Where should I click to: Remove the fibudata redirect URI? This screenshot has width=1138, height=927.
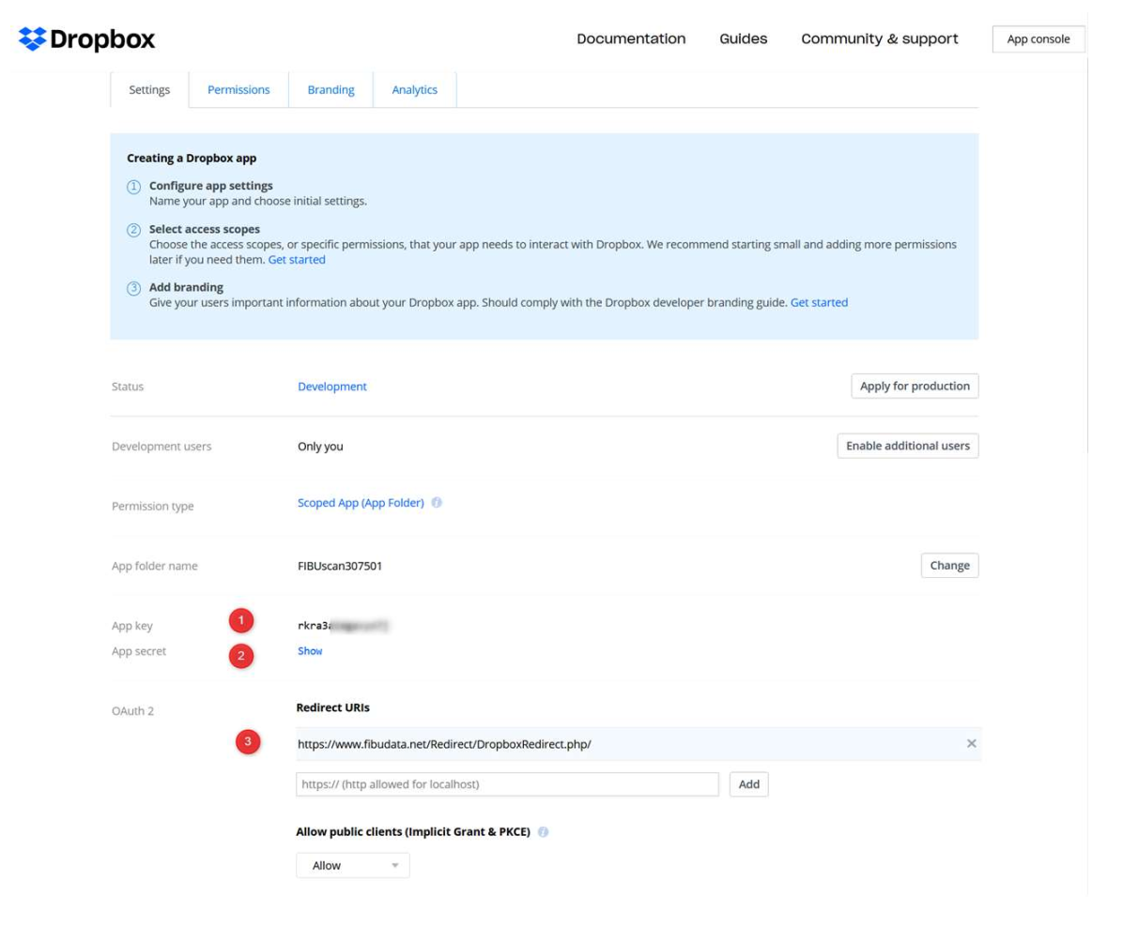(971, 743)
